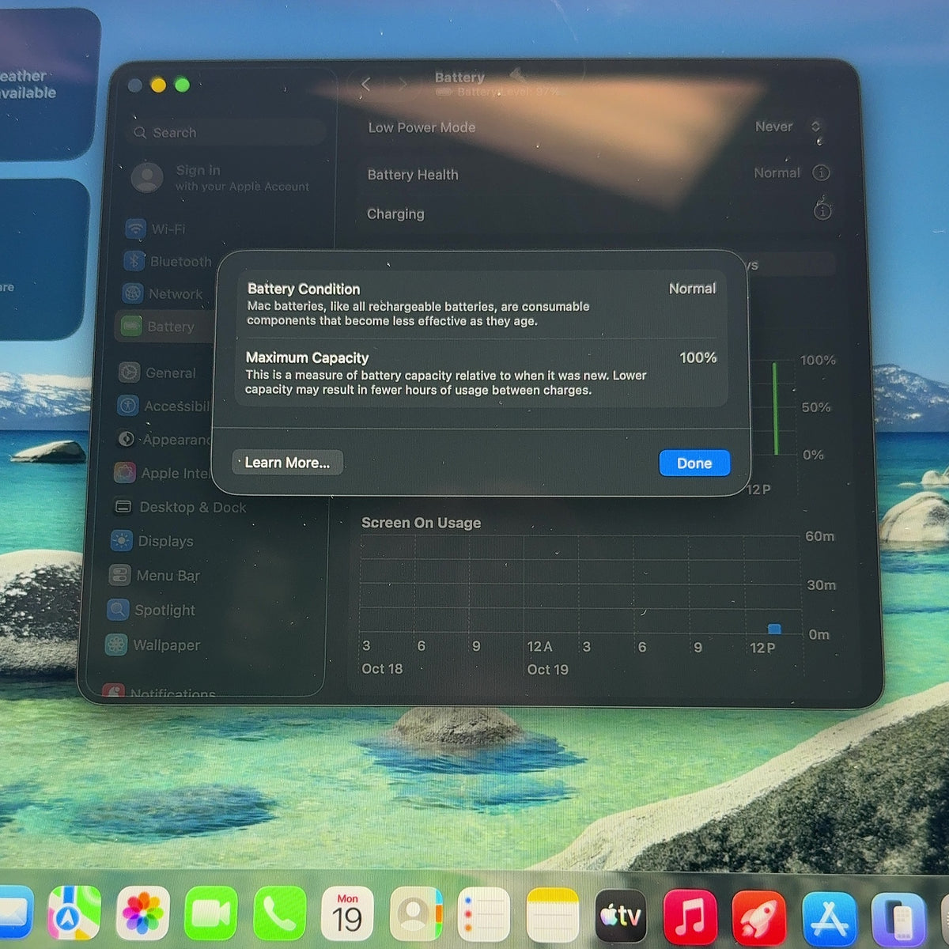Open Apple Intelligence settings icon
Screen dimensions: 949x949
point(124,473)
